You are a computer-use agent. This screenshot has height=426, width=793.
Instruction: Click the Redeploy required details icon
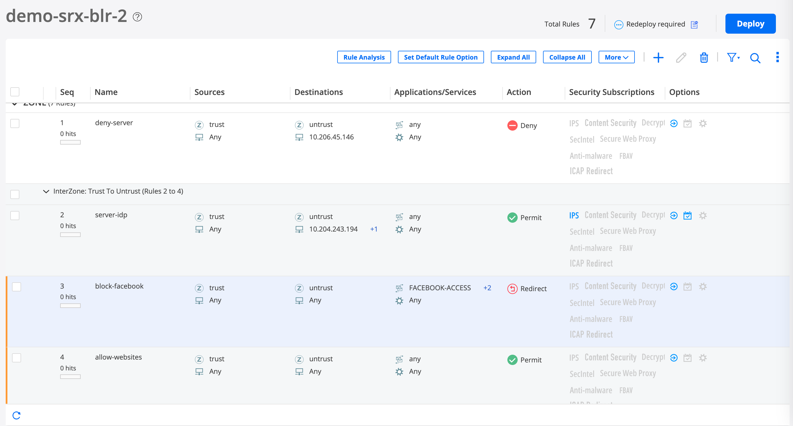click(694, 24)
